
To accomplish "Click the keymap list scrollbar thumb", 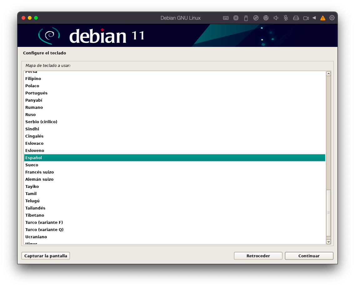I will [328, 213].
